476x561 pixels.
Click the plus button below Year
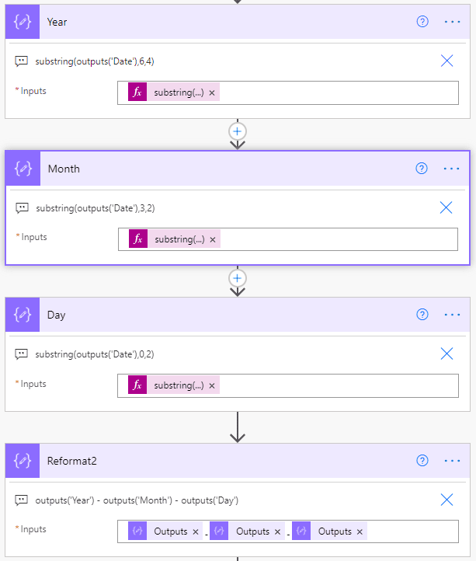point(238,131)
